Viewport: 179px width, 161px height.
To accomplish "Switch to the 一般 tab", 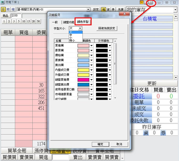I will click(x=55, y=22).
